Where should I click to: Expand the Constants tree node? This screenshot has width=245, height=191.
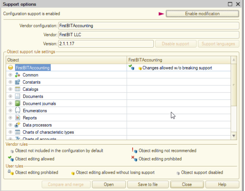10,82
